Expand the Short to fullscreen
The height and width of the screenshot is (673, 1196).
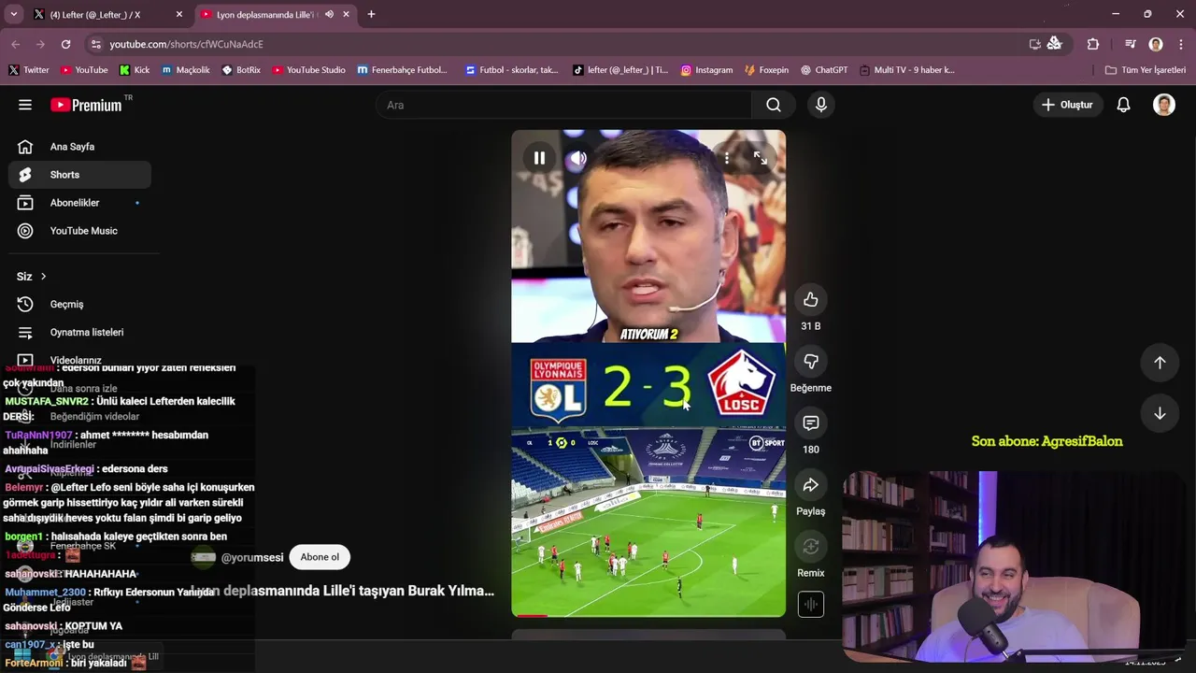point(761,158)
